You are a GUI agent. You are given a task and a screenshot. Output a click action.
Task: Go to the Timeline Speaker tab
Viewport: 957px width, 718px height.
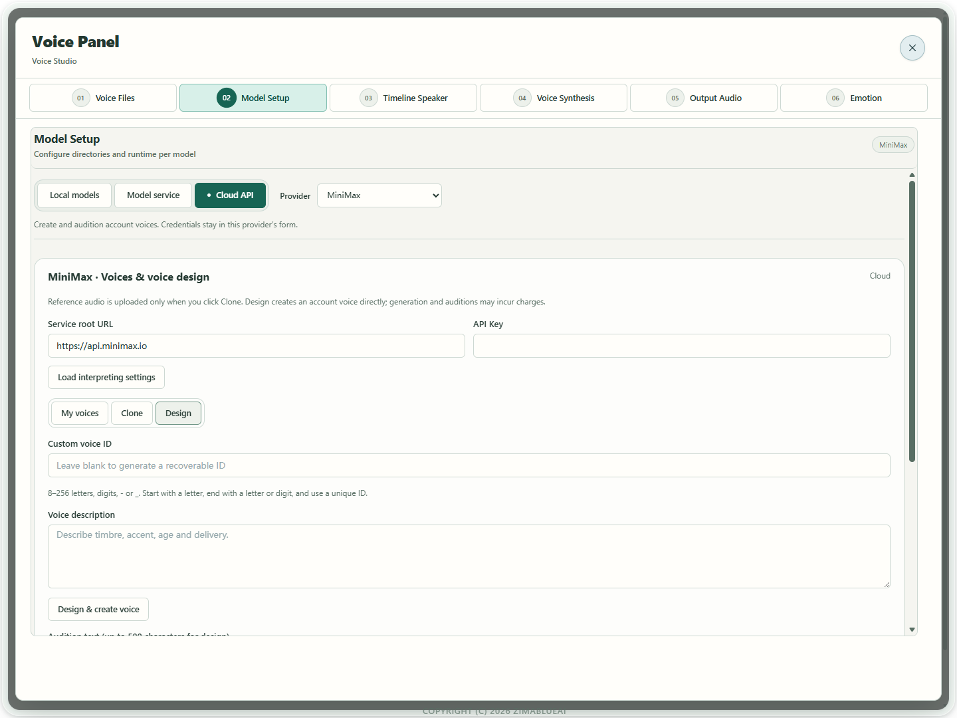pyautogui.click(x=403, y=98)
